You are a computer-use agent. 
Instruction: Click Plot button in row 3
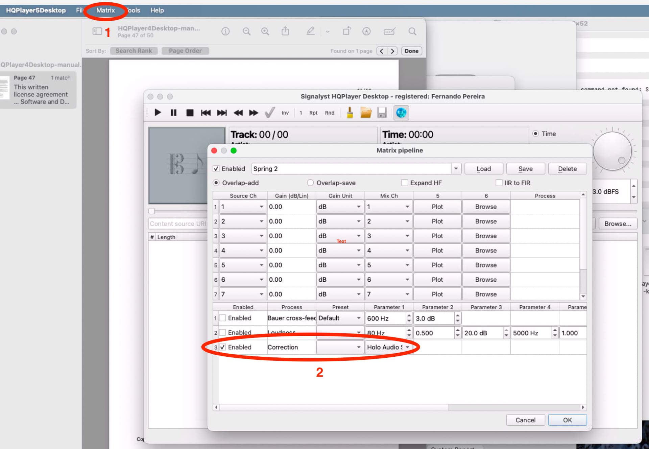[437, 236]
